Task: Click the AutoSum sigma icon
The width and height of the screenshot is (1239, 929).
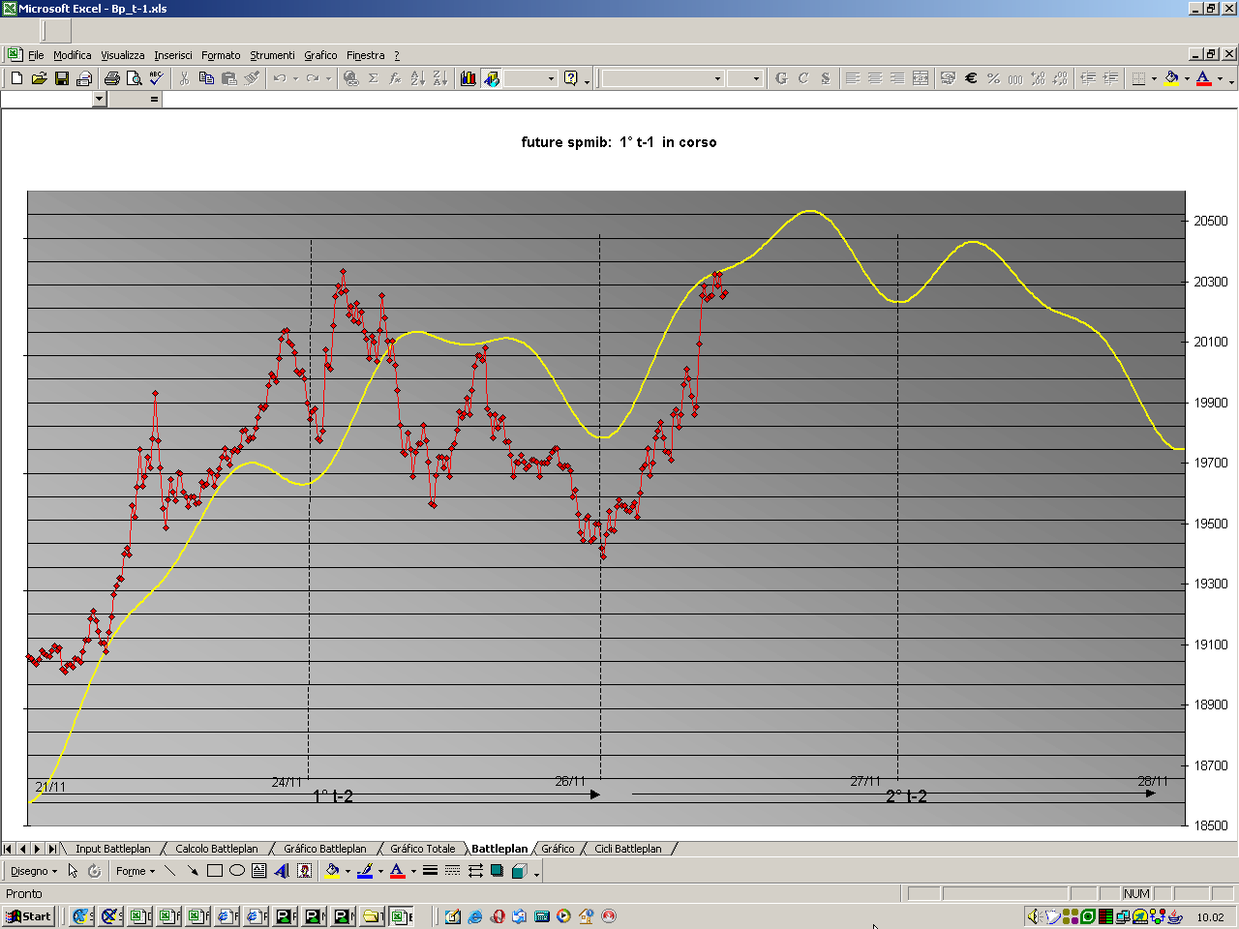Action: pos(373,78)
